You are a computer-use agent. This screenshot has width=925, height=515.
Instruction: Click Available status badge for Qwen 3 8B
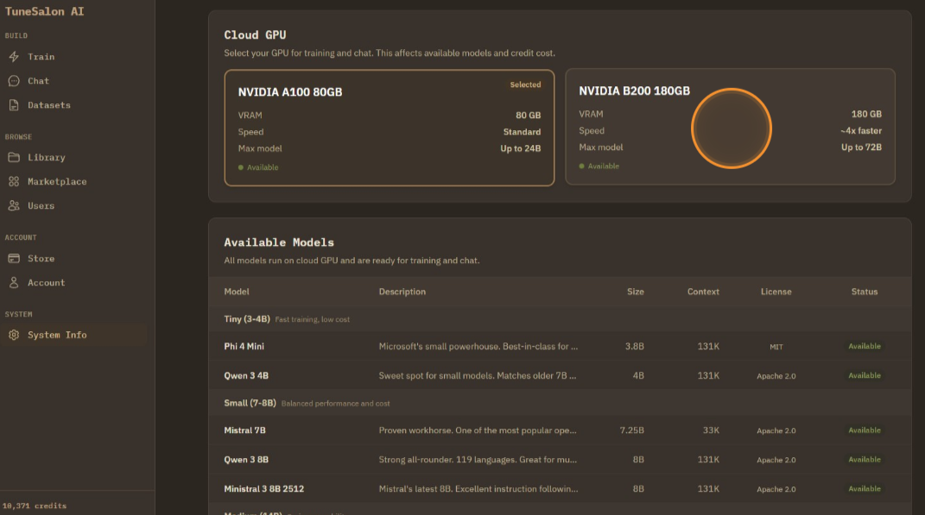click(864, 460)
